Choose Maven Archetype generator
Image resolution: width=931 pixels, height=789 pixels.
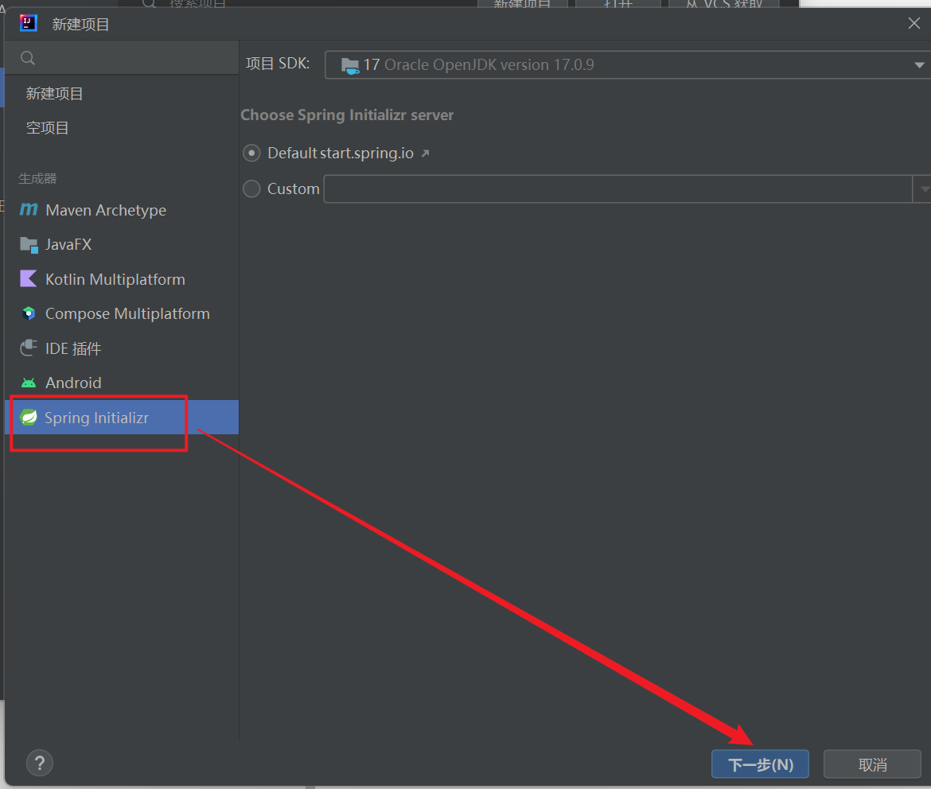(121, 210)
